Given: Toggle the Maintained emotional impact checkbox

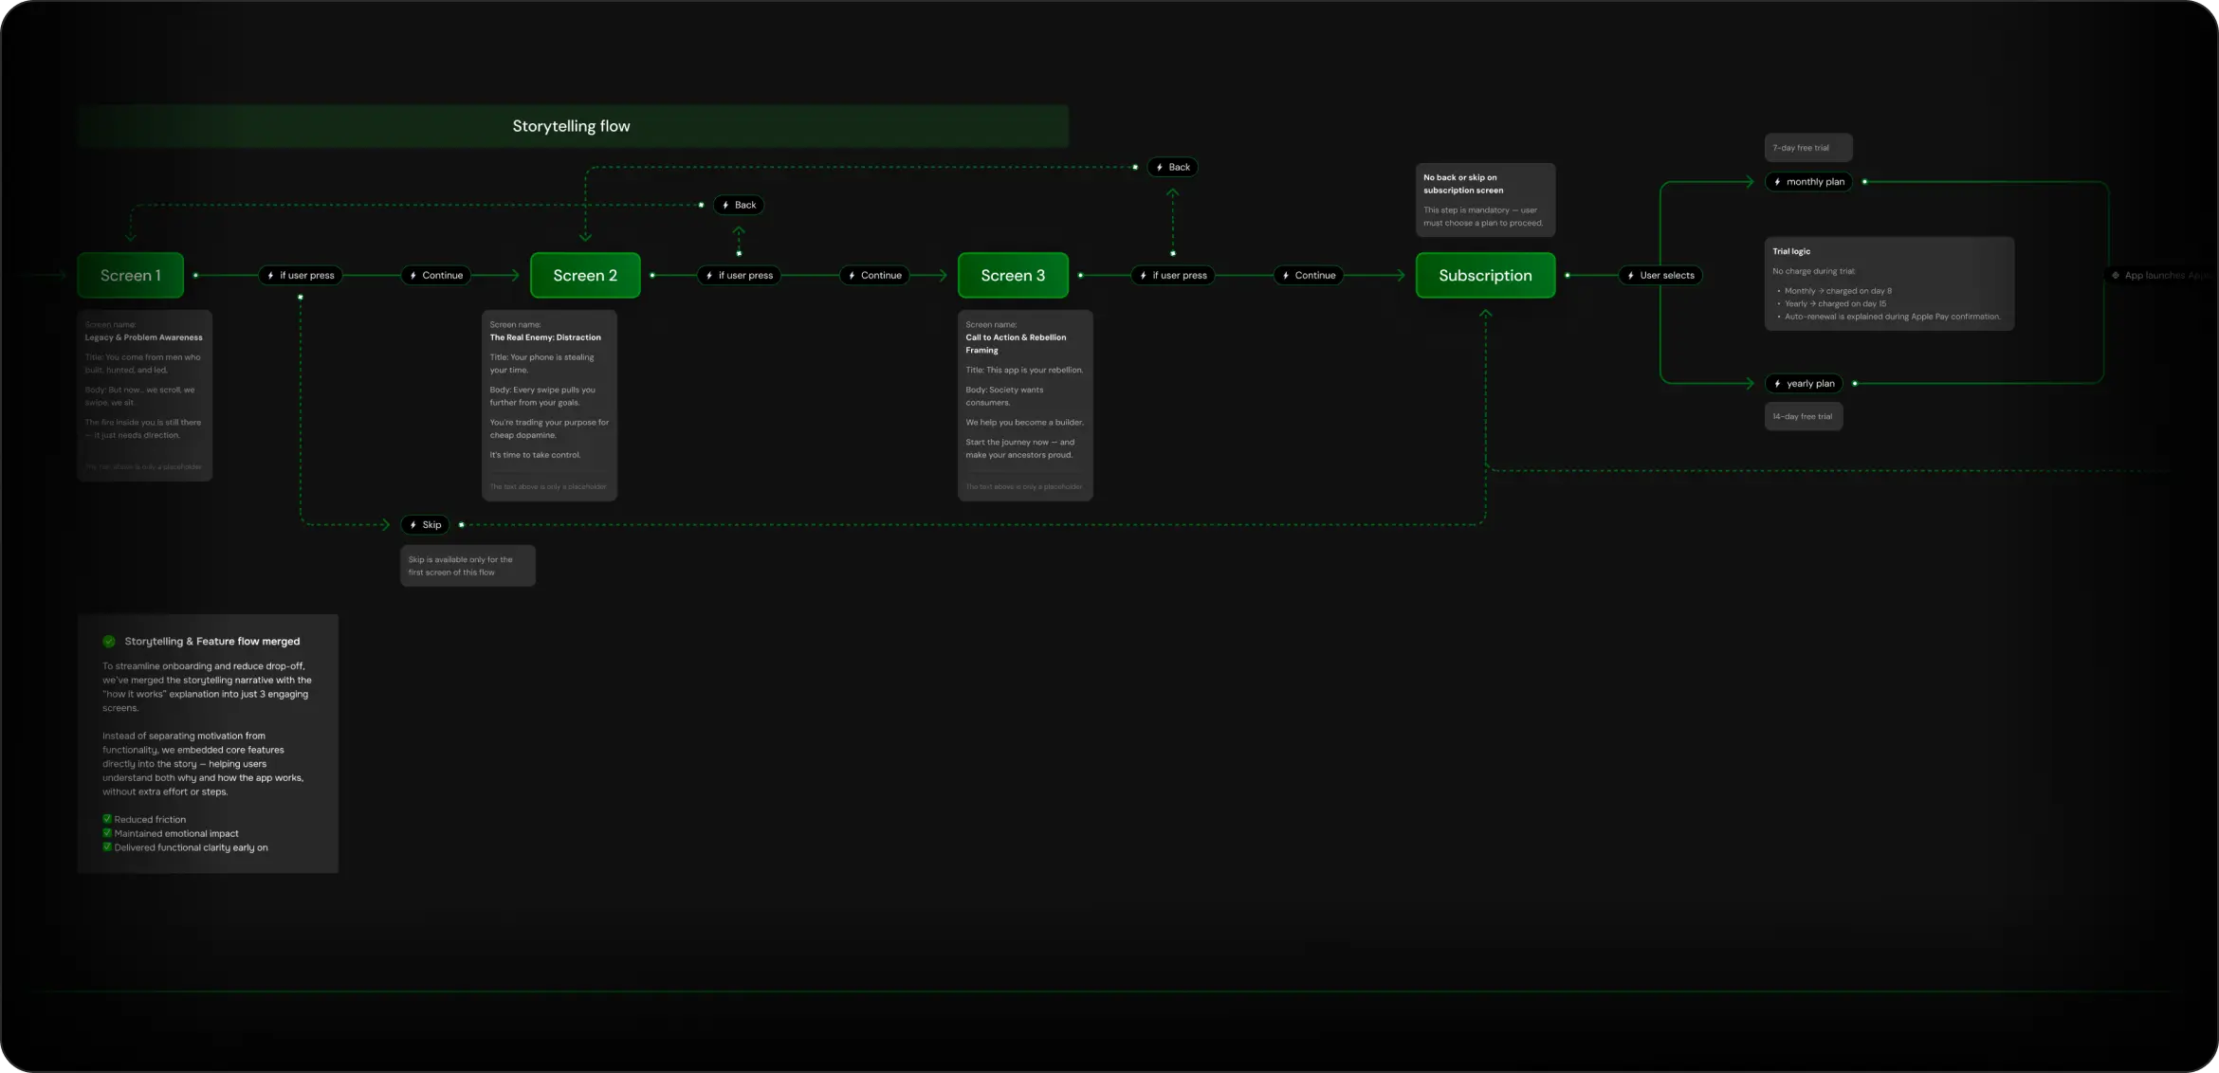Looking at the screenshot, I should click(x=107, y=833).
